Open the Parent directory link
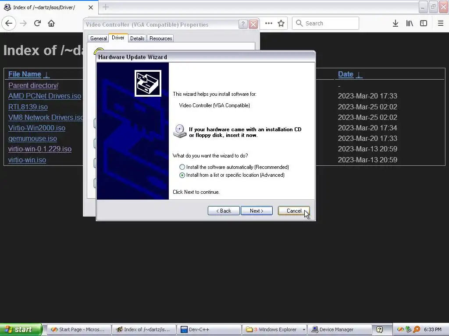 click(x=33, y=85)
